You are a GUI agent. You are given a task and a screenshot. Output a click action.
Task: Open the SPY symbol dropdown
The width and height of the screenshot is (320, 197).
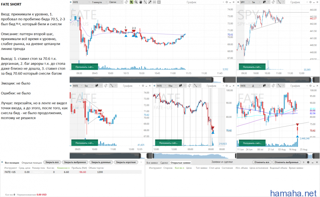click(x=245, y=2)
